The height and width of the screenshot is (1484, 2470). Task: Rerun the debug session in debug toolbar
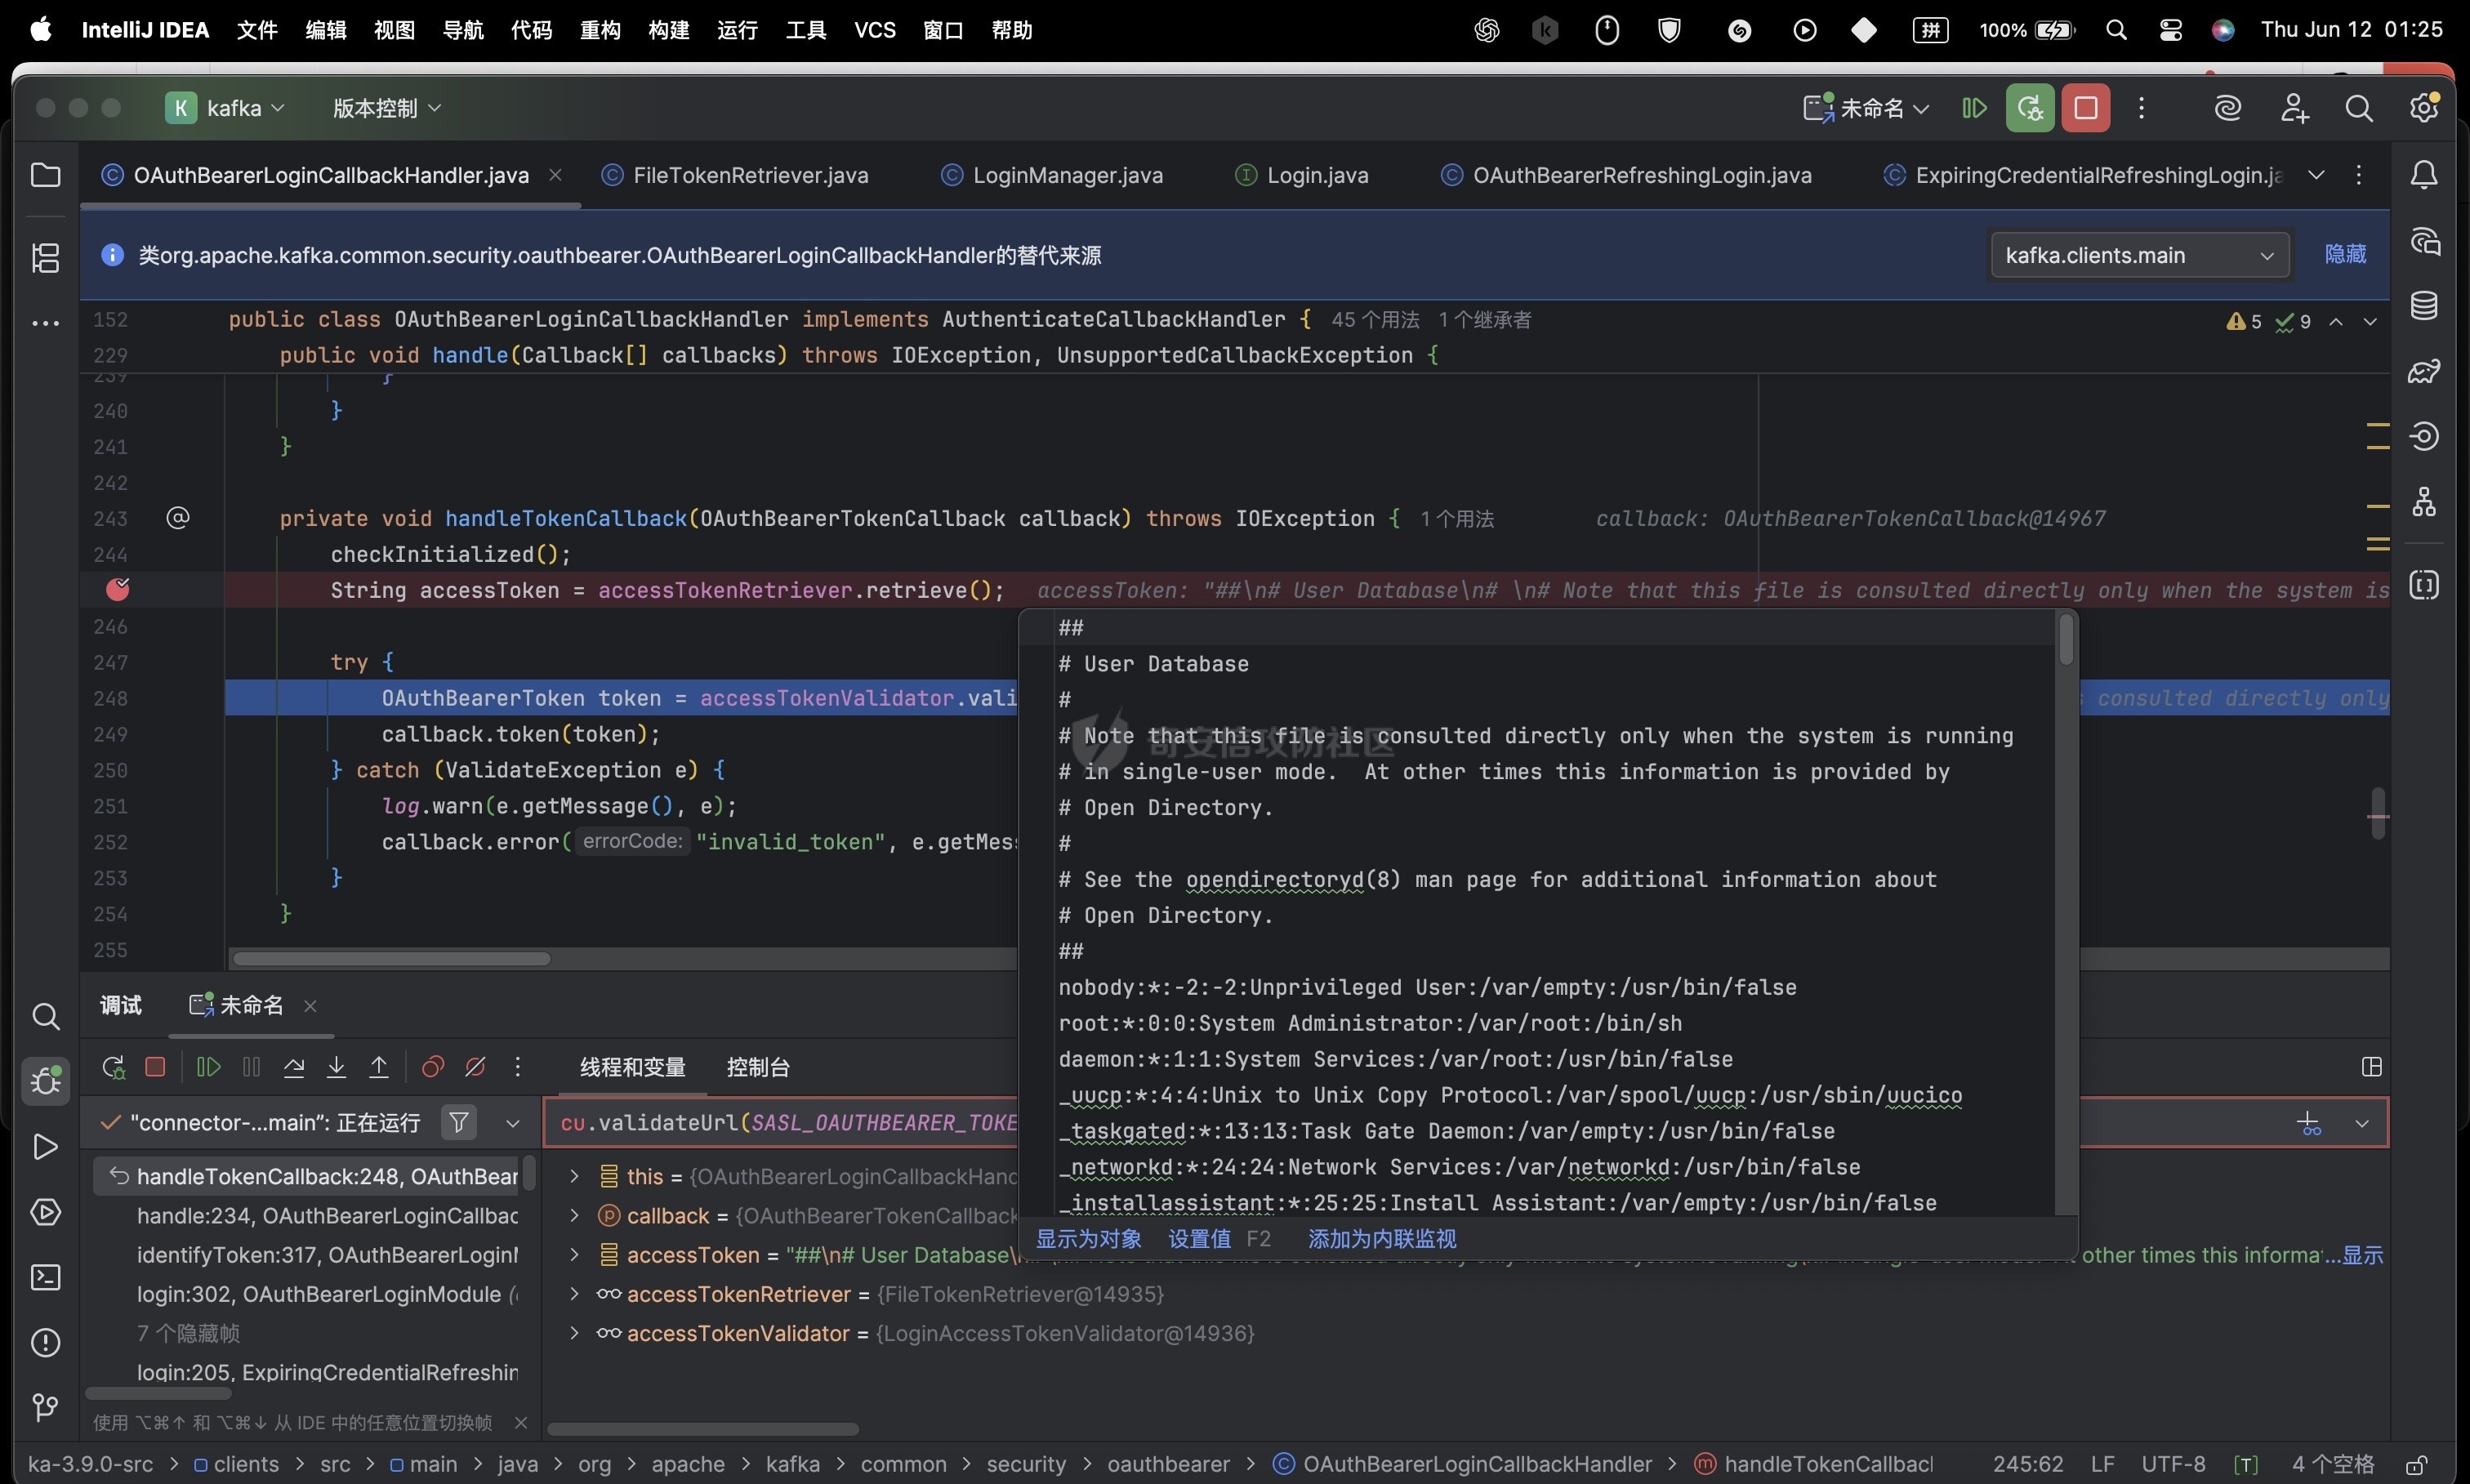(x=113, y=1067)
